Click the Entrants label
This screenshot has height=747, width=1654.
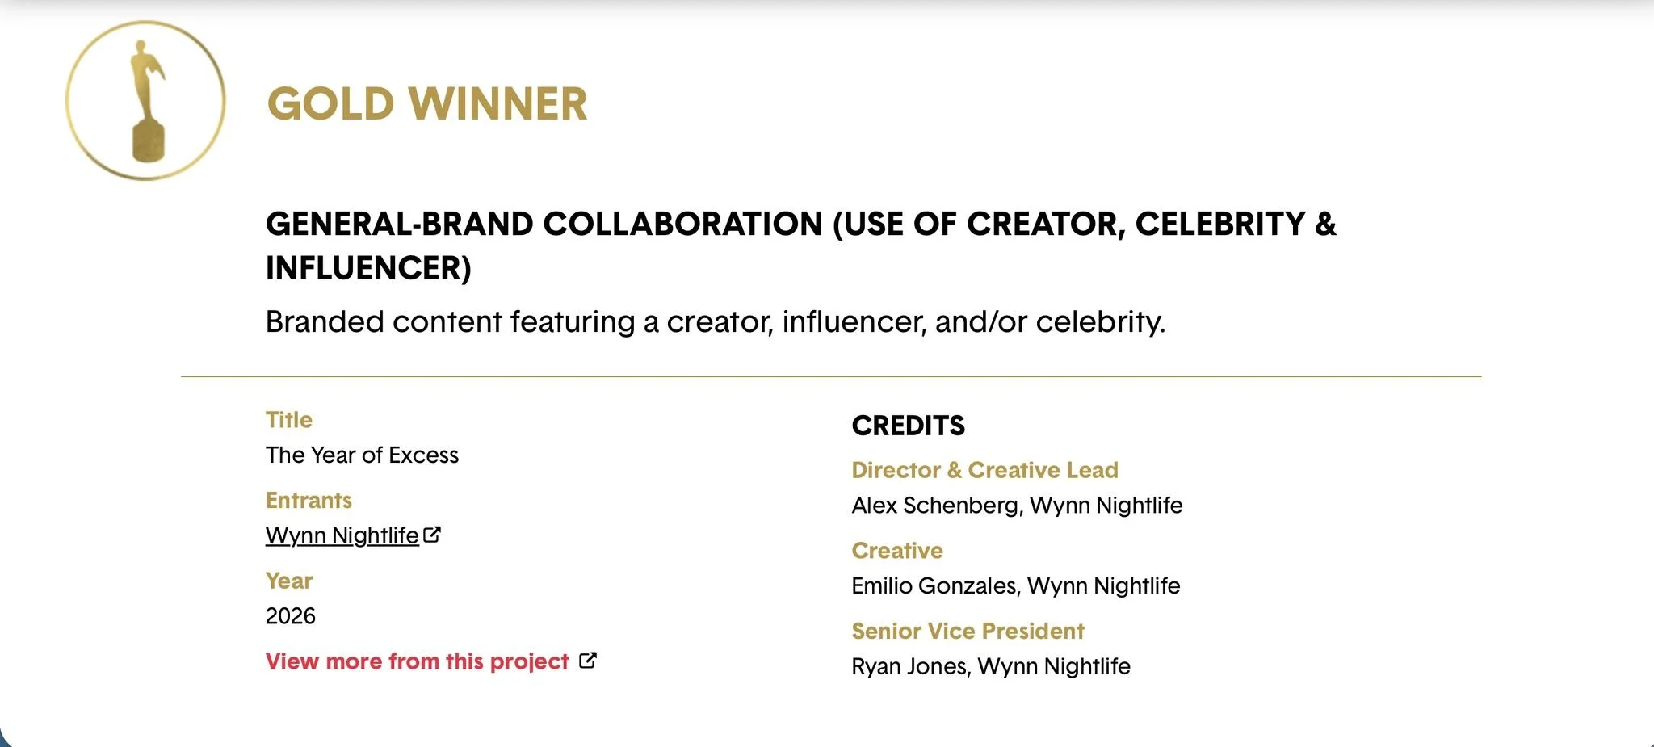pyautogui.click(x=309, y=501)
